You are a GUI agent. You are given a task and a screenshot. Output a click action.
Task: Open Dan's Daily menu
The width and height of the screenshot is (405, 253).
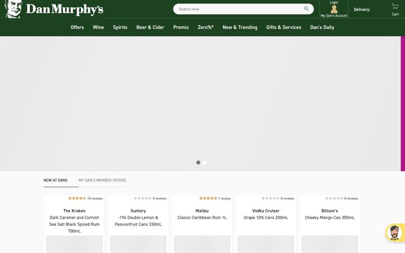(322, 28)
